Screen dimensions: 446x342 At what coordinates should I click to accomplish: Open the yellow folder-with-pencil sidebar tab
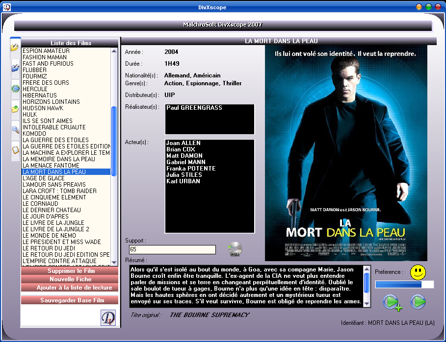15,47
